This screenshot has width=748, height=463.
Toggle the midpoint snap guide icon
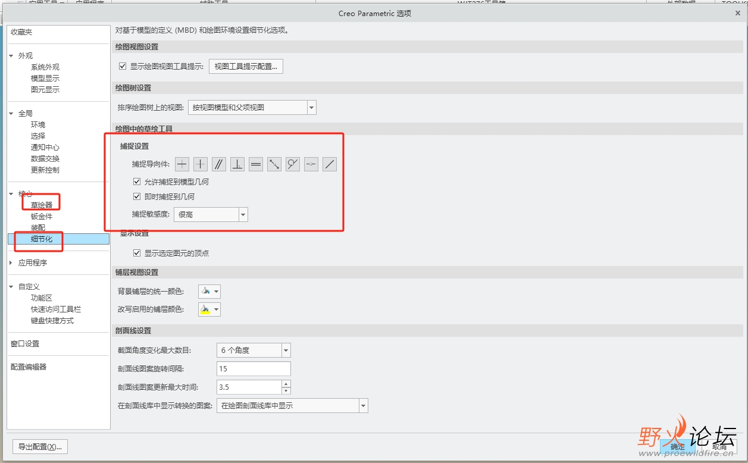coord(311,164)
